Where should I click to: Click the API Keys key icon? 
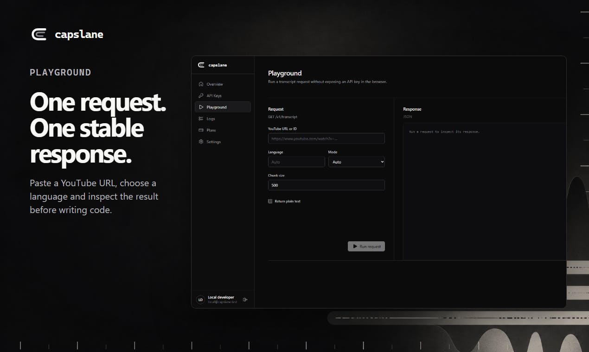click(x=201, y=96)
